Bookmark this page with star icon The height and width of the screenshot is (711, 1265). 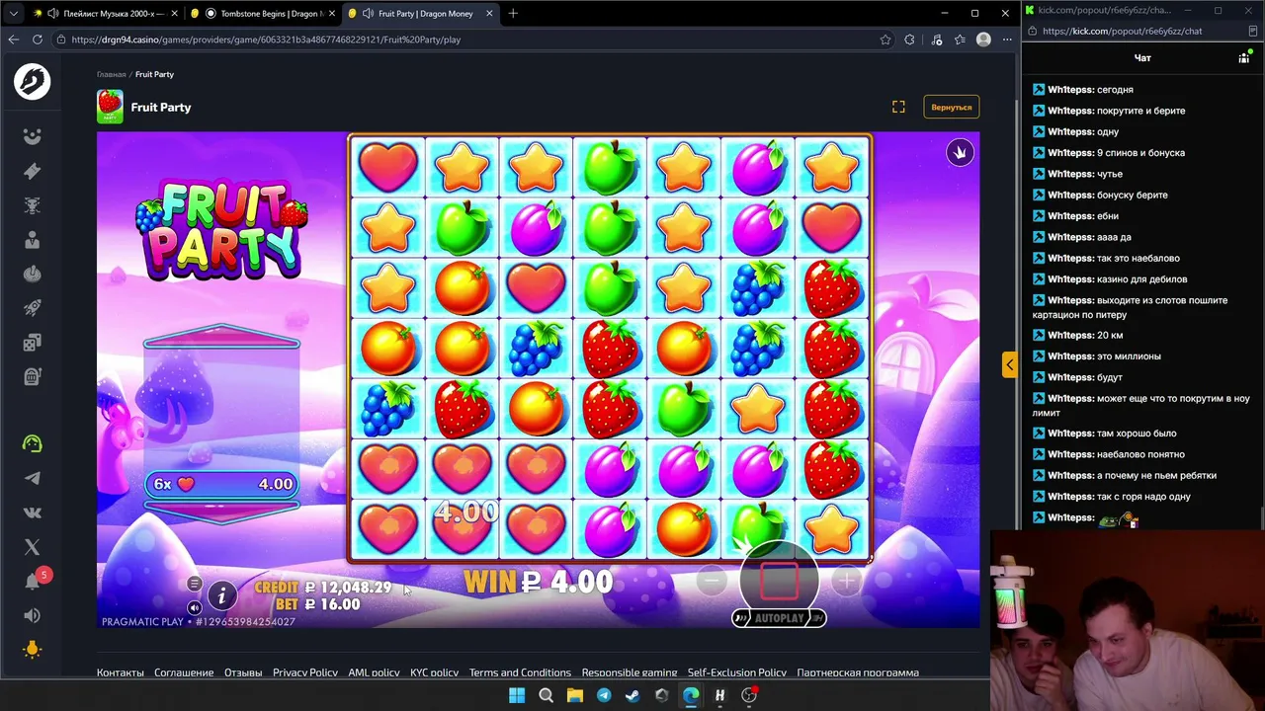[885, 39]
